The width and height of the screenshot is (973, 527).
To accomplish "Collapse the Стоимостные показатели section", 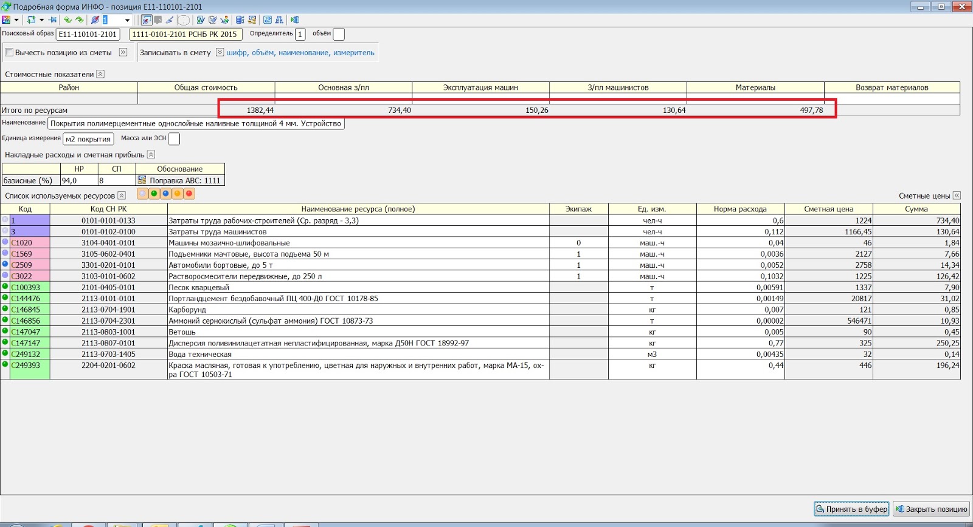I will coord(100,74).
